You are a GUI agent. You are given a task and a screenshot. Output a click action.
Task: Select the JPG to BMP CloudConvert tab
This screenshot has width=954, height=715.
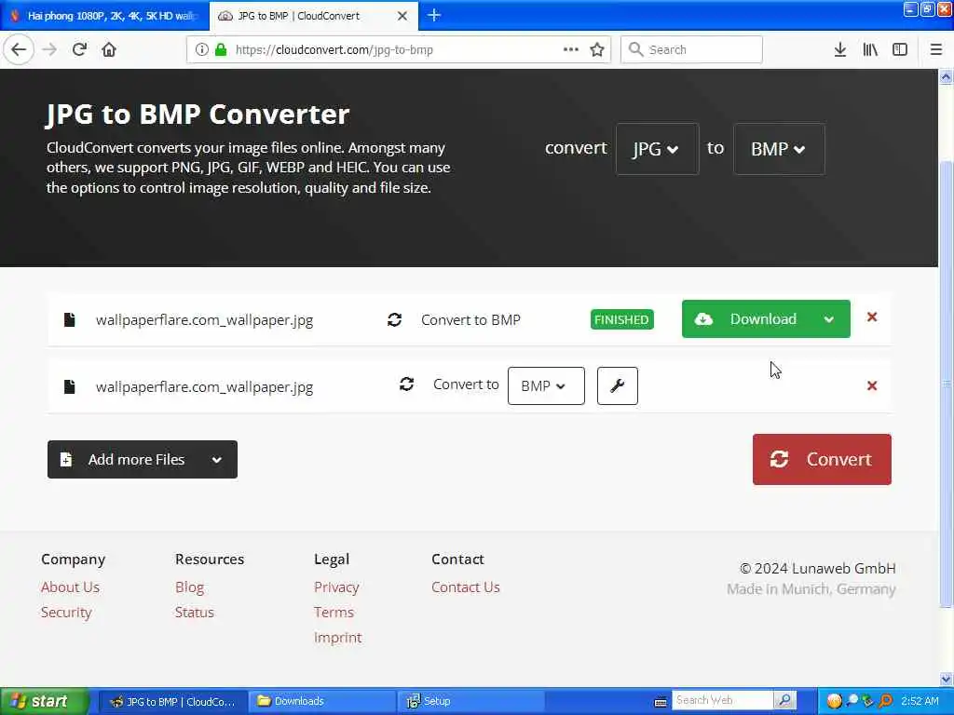pos(313,16)
